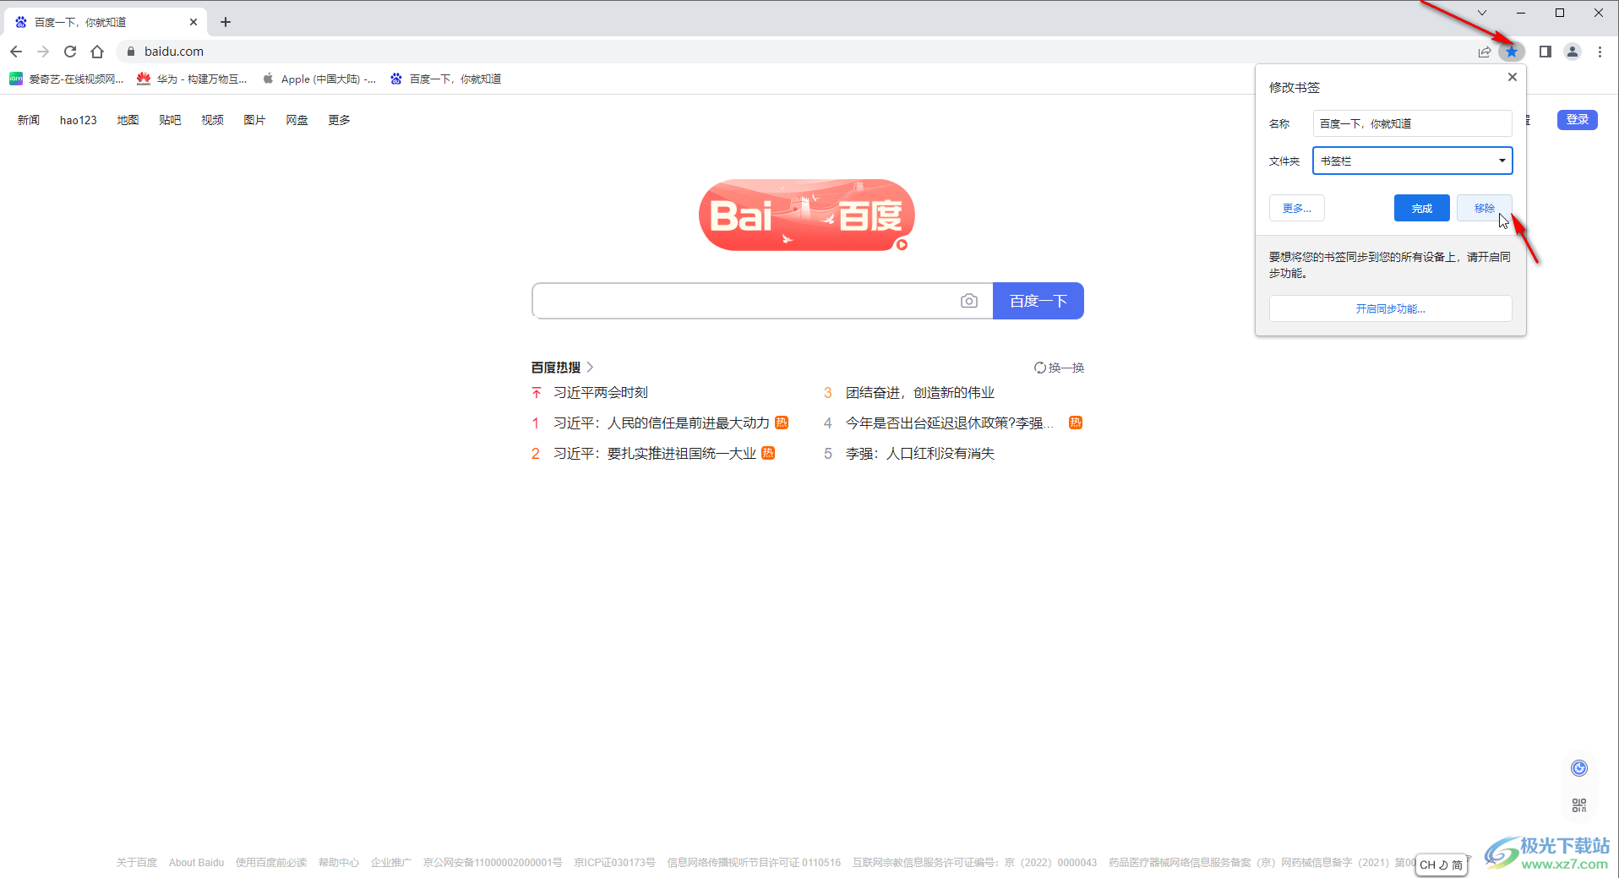Click the CH input method indicator

coord(1441,864)
